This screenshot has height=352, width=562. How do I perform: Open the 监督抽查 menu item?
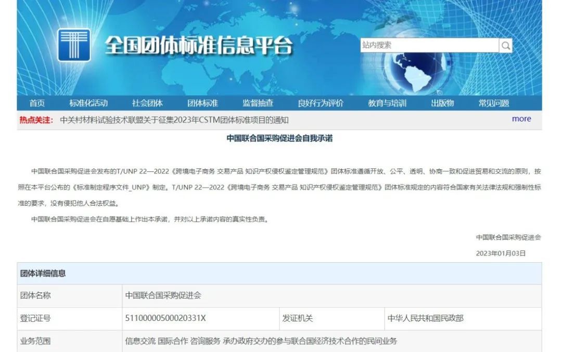(x=258, y=103)
